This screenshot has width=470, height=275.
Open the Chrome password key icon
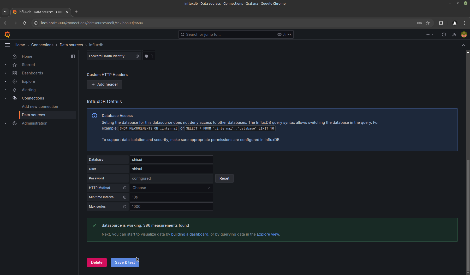coord(419,23)
